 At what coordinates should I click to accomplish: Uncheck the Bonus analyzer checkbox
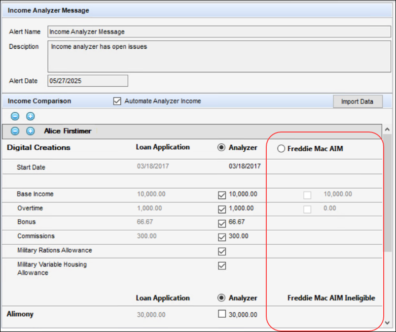coord(222,223)
